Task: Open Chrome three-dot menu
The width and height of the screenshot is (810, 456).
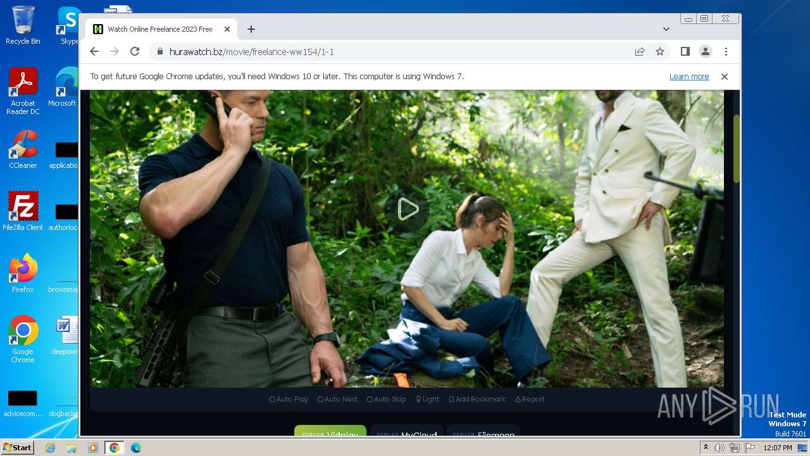Action: (726, 52)
